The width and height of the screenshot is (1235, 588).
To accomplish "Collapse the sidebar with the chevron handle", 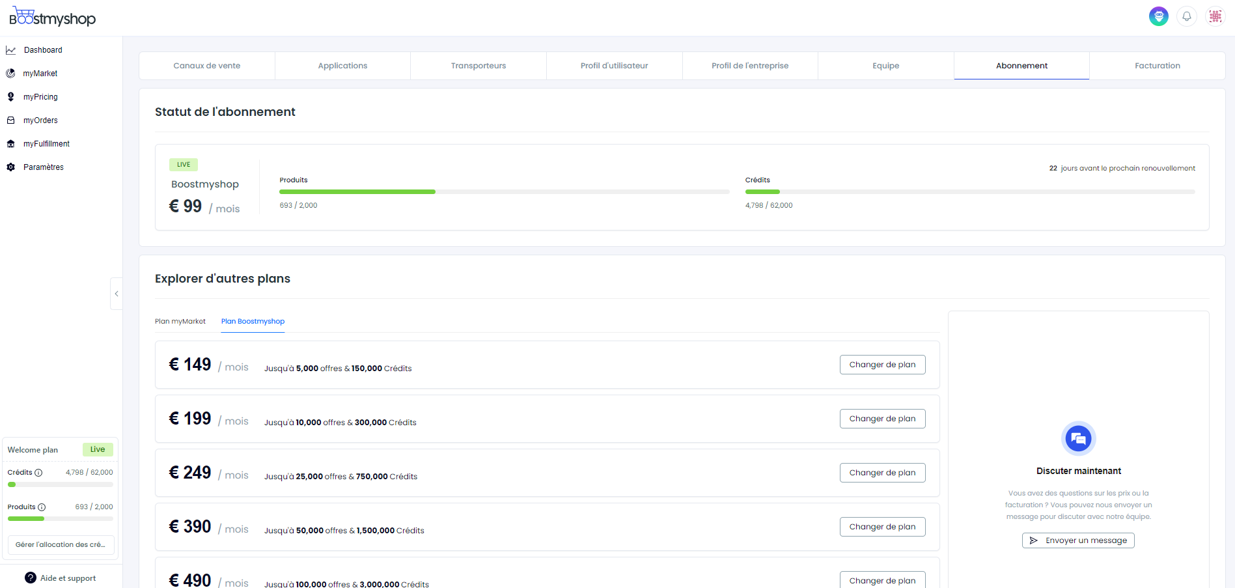I will (117, 294).
